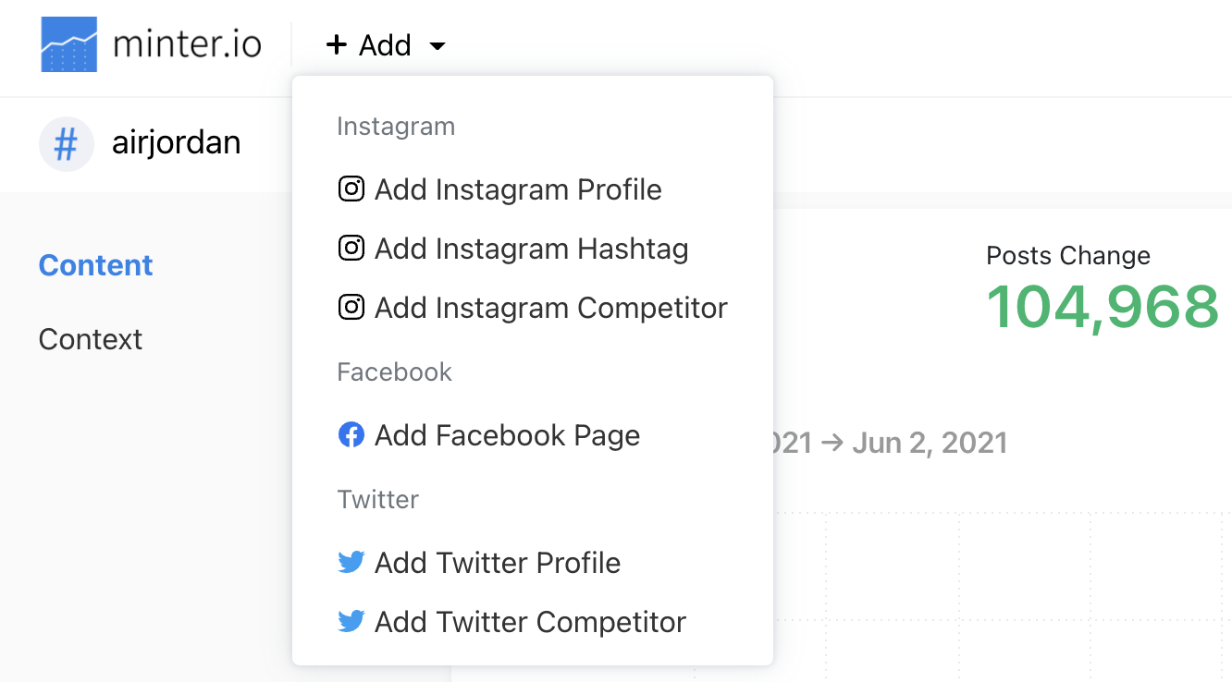Click Facebook icon beside Add Facebook Page
1232x682 pixels.
[x=351, y=435]
